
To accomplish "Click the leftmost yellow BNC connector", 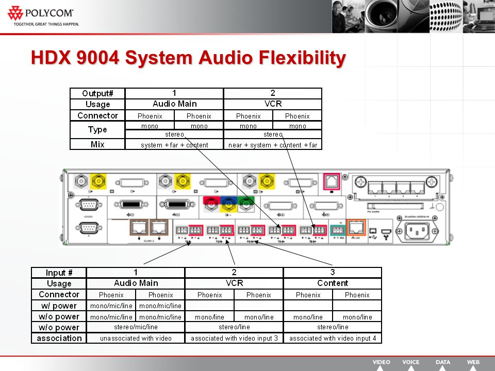I will (x=98, y=181).
